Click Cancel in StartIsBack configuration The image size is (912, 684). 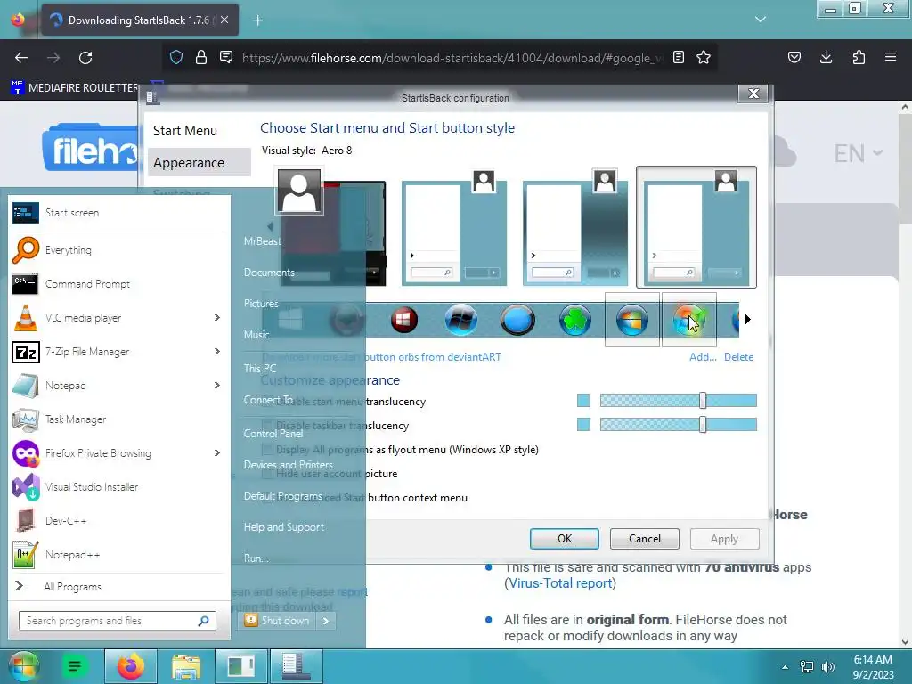[x=645, y=539]
